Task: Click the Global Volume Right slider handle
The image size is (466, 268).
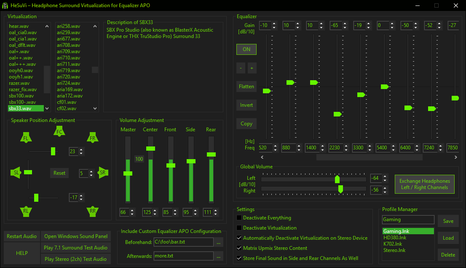Action: tap(340, 189)
